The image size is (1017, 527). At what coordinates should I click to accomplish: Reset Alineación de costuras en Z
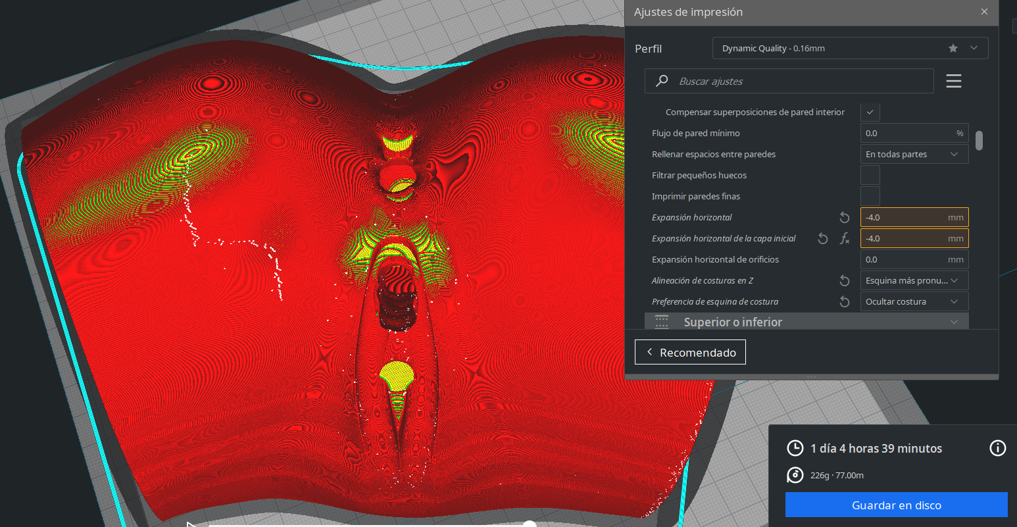point(845,281)
